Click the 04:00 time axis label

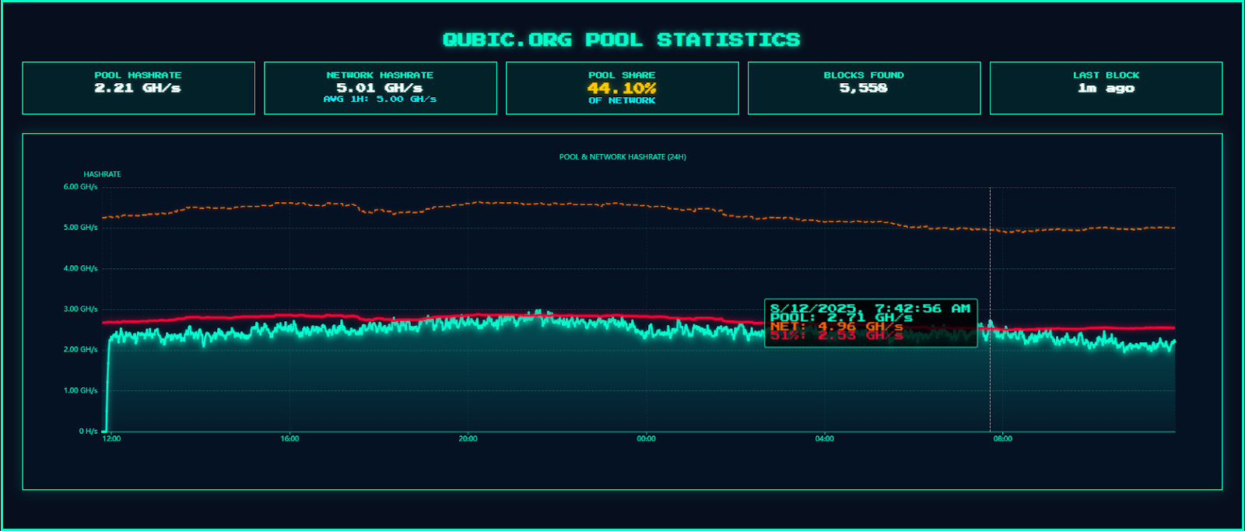tap(825, 439)
